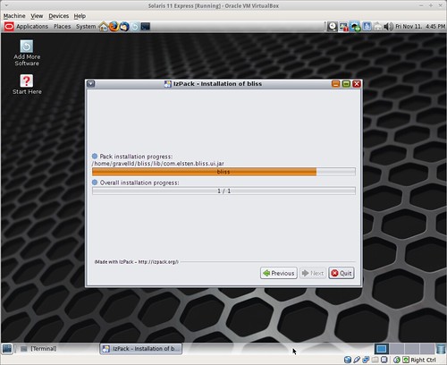
Task: Close the IzPack installer window
Action: [357, 84]
